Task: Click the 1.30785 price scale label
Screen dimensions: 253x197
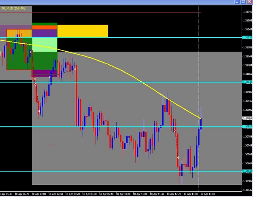Action: point(247,137)
